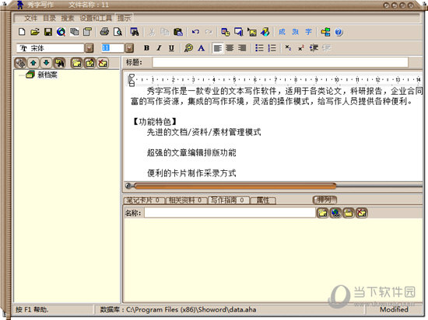Open the 目录 menu
Screen dimensions: 428x320
[x=49, y=18]
